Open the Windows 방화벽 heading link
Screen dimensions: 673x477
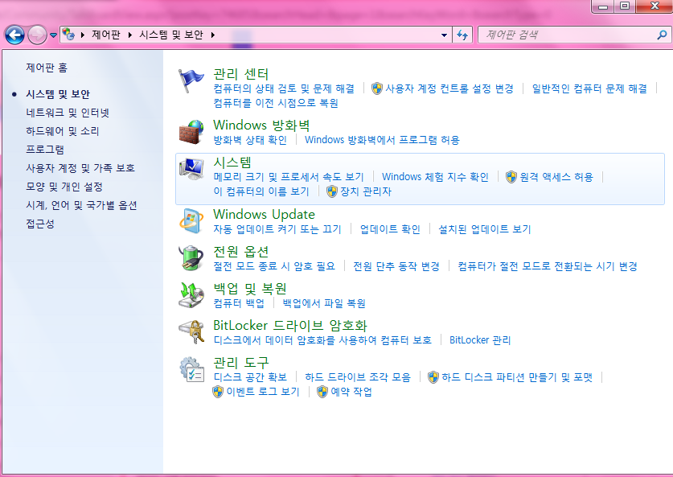261,125
